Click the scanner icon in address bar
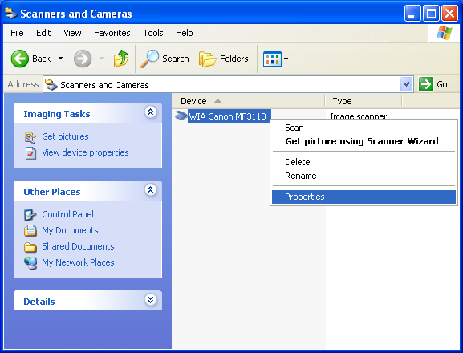 pos(51,85)
